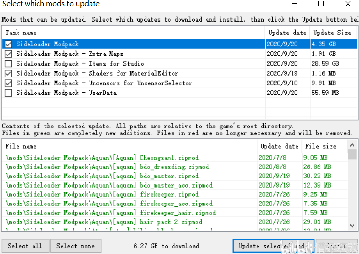Select the firekeeper_hair.zipmod file row

pos(175,212)
